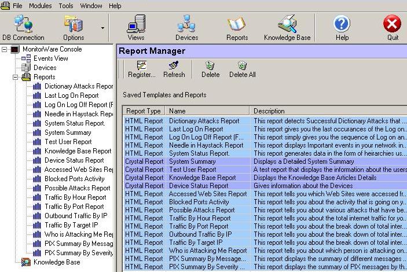Select PIX Summary By Severity tree item
Screen dimensions: 407x272
pos(79,253)
